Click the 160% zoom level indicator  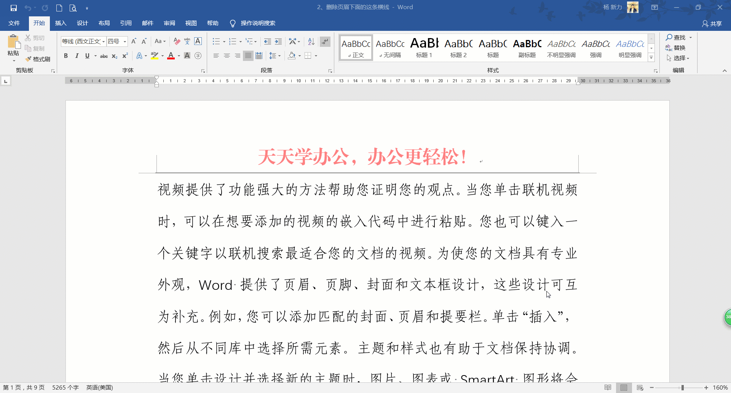pos(720,388)
